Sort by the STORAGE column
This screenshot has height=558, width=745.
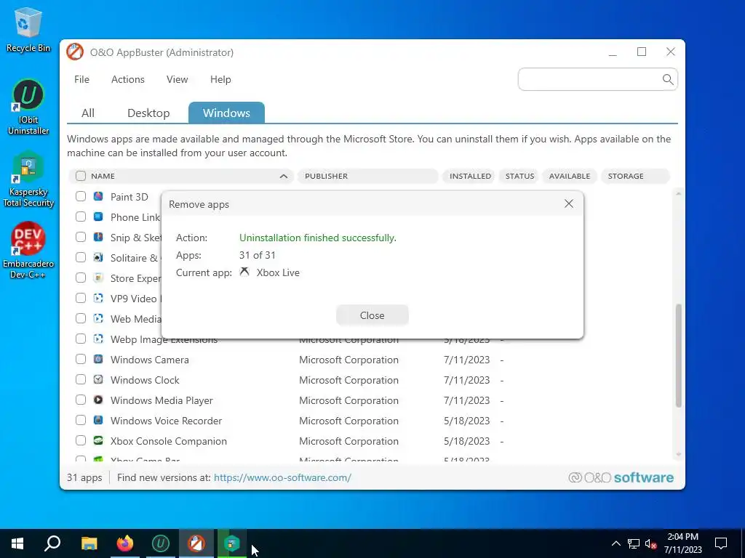point(635,176)
